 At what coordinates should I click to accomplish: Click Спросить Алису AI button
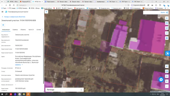tap(138, 5)
